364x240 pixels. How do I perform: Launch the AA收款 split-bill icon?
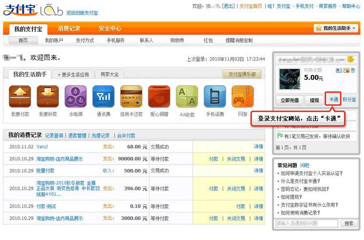pos(187,97)
